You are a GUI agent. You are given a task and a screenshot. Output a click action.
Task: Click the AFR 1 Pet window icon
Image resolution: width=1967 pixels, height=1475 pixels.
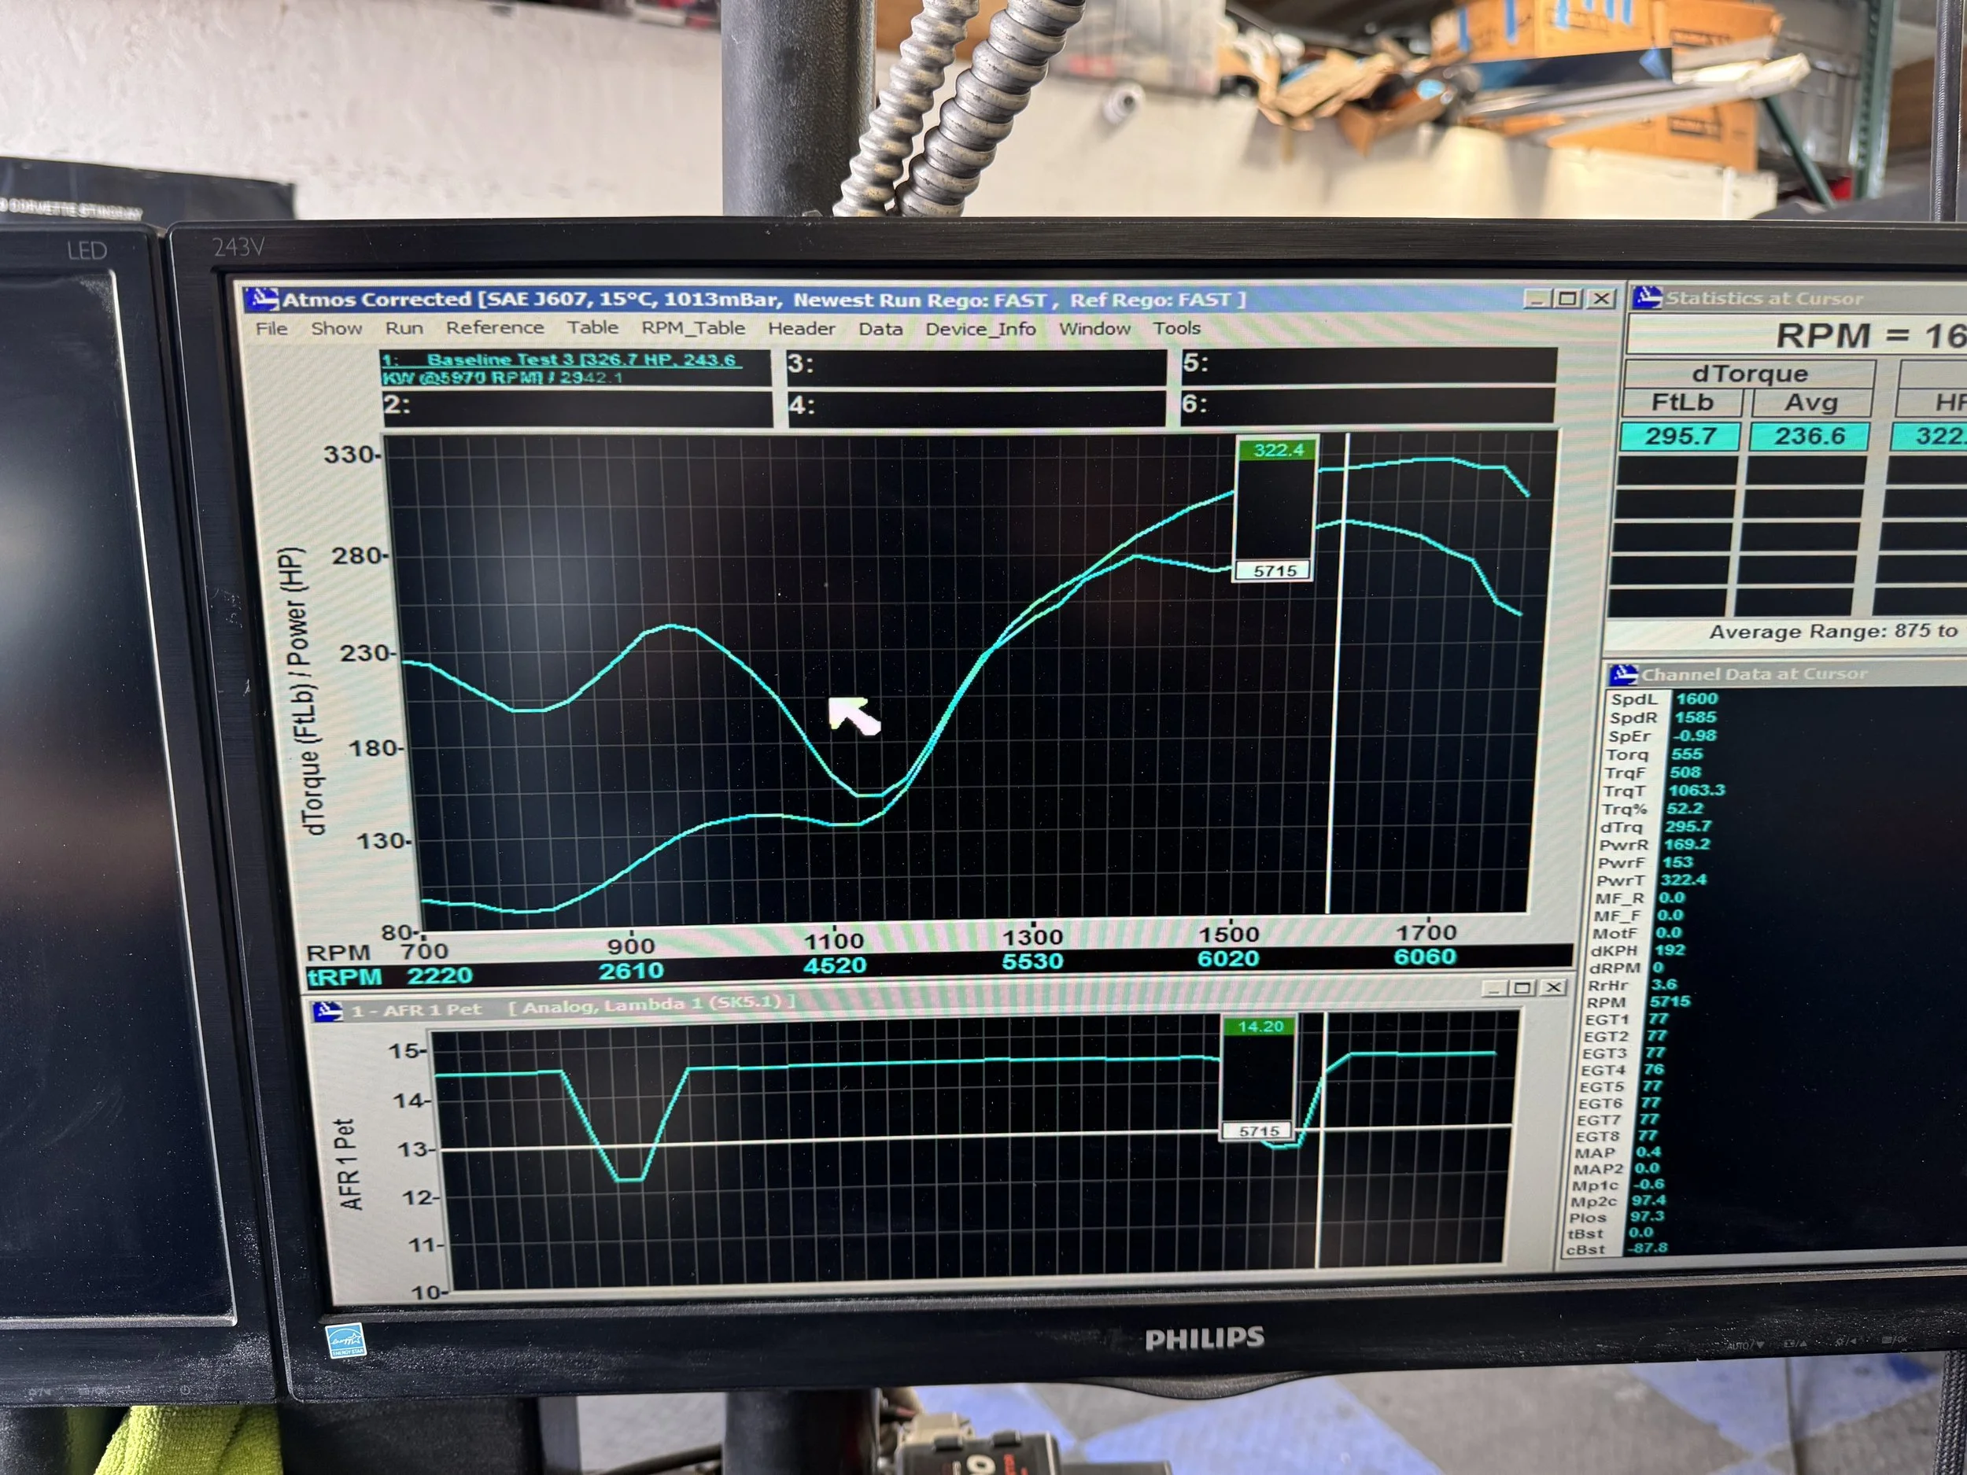pos(328,1011)
